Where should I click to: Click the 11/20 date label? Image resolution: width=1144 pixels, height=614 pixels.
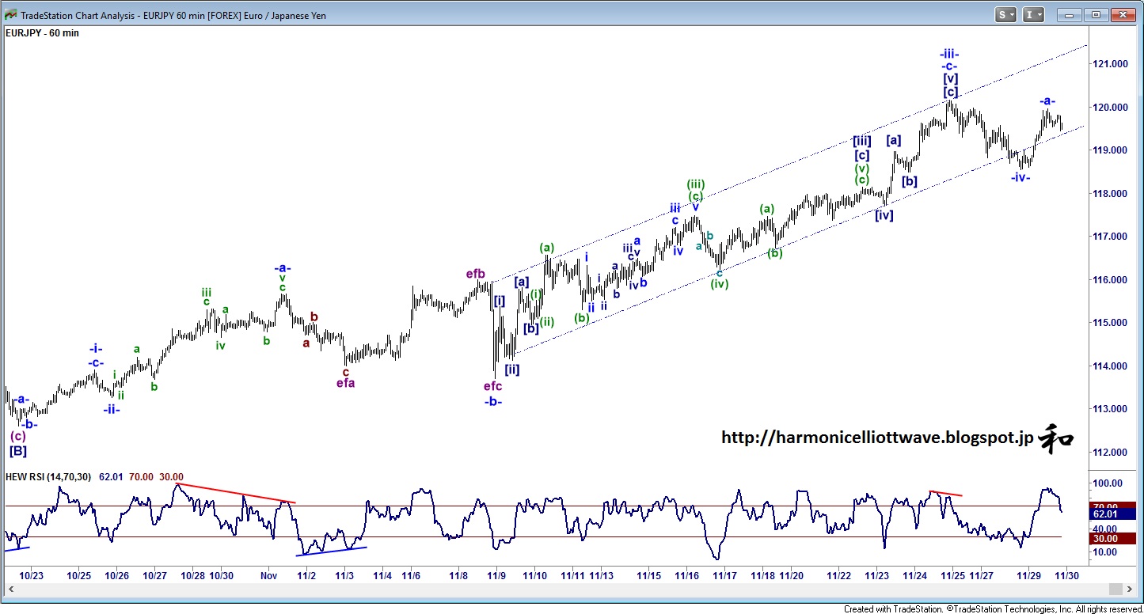pos(791,575)
